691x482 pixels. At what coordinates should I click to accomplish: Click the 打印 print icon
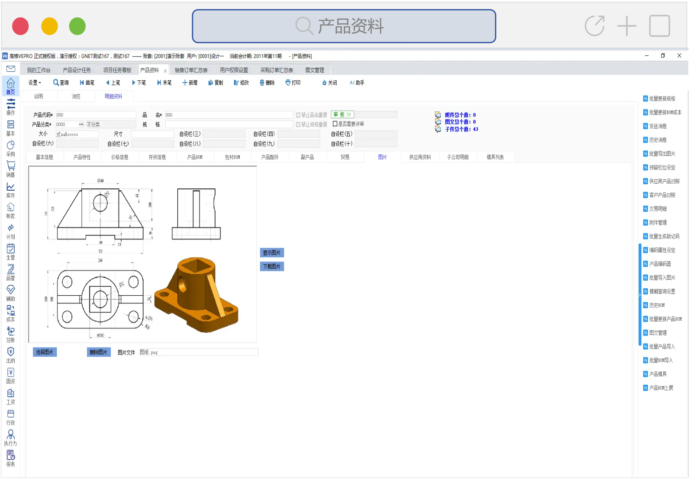click(288, 83)
